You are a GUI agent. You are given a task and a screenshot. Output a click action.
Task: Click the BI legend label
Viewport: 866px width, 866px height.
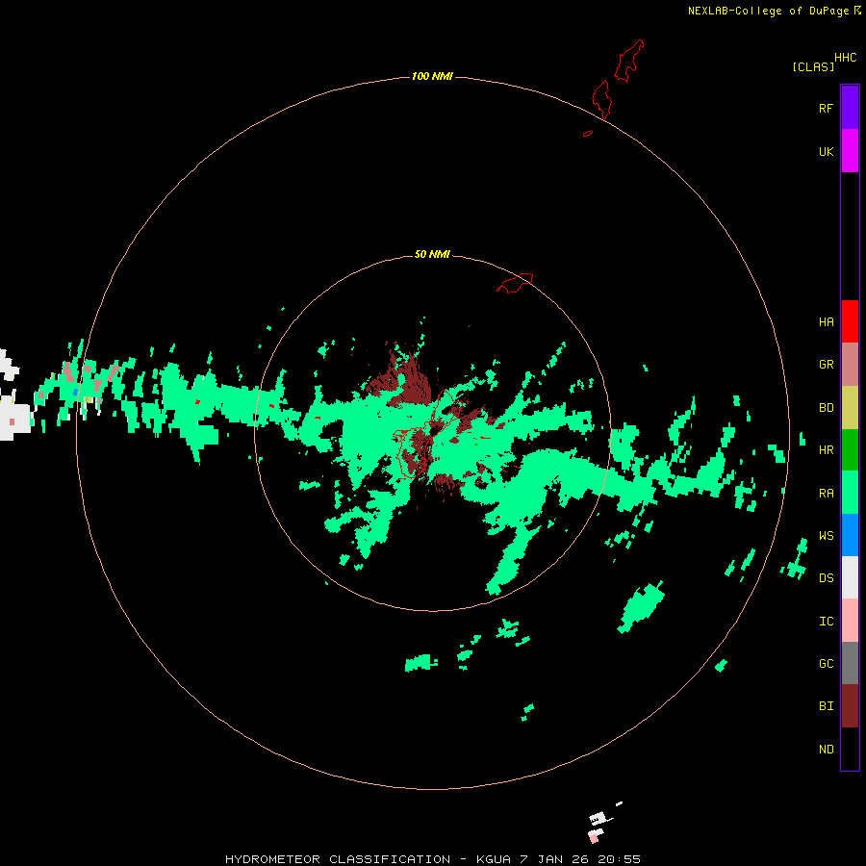(826, 706)
